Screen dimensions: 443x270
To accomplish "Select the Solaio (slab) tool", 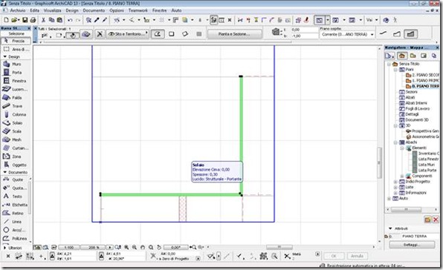I will pyautogui.click(x=16, y=123).
